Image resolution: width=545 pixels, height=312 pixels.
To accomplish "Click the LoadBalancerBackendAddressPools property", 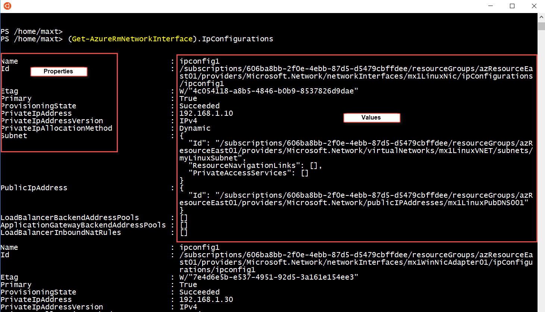I will 70,218.
